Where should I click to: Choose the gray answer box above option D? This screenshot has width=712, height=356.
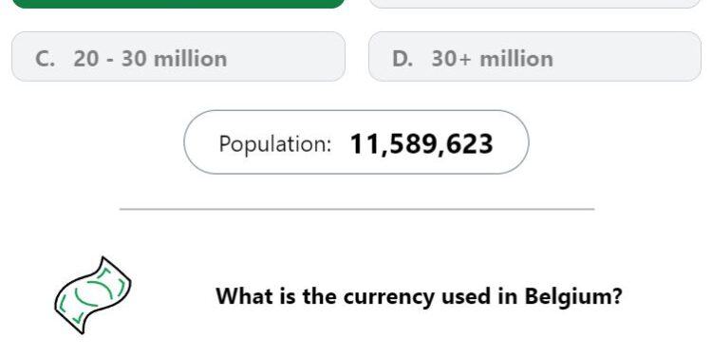pyautogui.click(x=534, y=4)
